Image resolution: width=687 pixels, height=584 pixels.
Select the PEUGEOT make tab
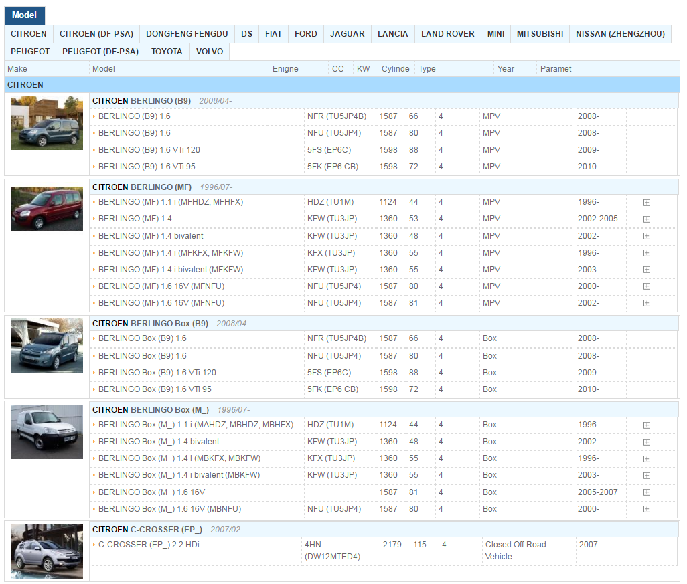coord(30,52)
